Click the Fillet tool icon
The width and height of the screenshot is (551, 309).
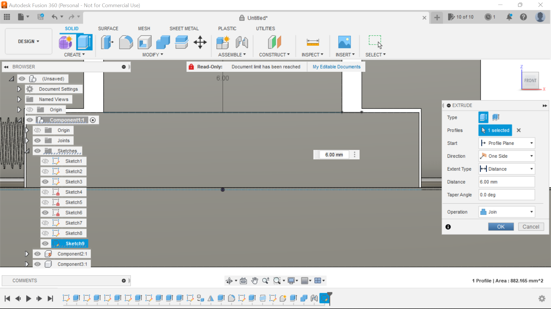(x=126, y=42)
